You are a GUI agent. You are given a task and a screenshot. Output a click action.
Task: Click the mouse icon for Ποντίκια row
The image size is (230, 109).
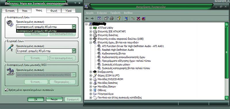tap(95, 98)
